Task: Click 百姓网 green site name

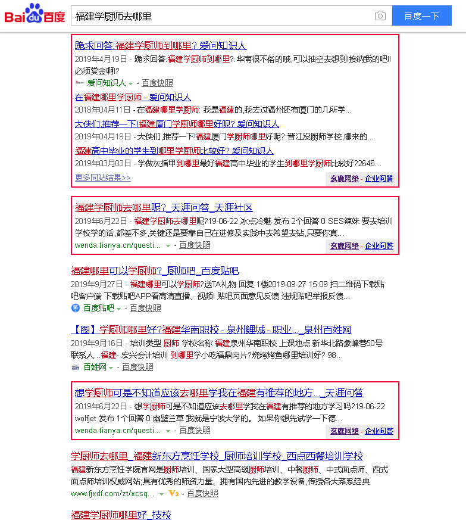Action: coord(95,367)
